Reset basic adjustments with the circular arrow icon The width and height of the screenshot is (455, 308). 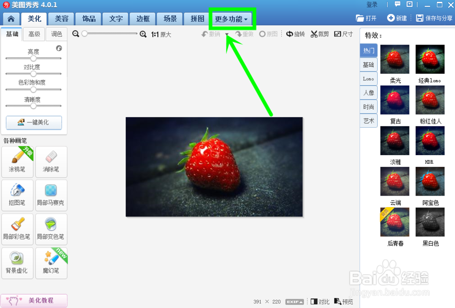point(59,48)
